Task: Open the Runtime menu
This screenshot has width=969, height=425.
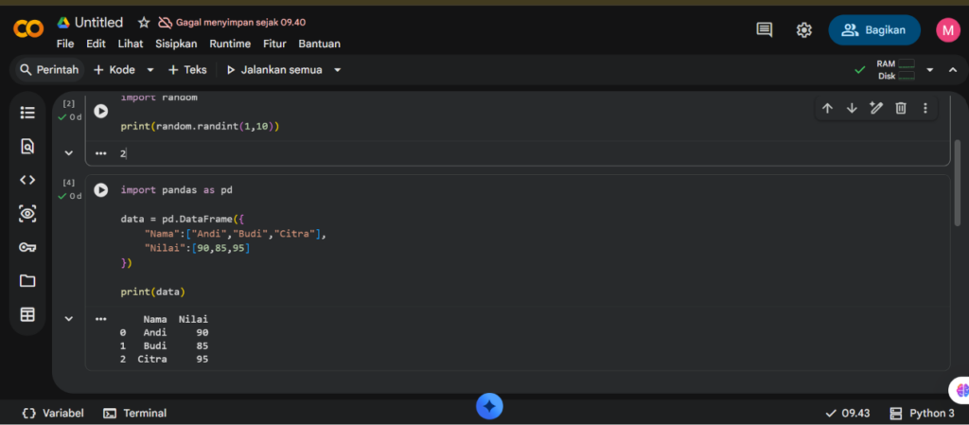Action: coord(230,44)
